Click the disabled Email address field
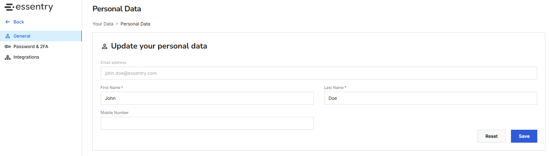The image size is (549, 156). click(319, 73)
